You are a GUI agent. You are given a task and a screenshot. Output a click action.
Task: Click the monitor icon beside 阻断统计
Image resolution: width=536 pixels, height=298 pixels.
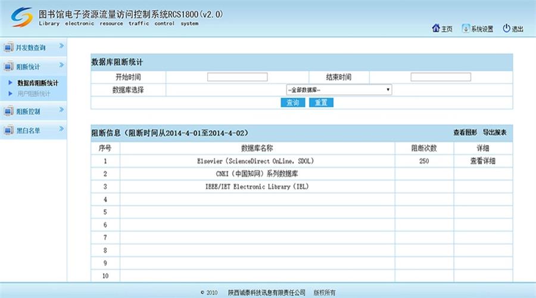[x=9, y=67]
